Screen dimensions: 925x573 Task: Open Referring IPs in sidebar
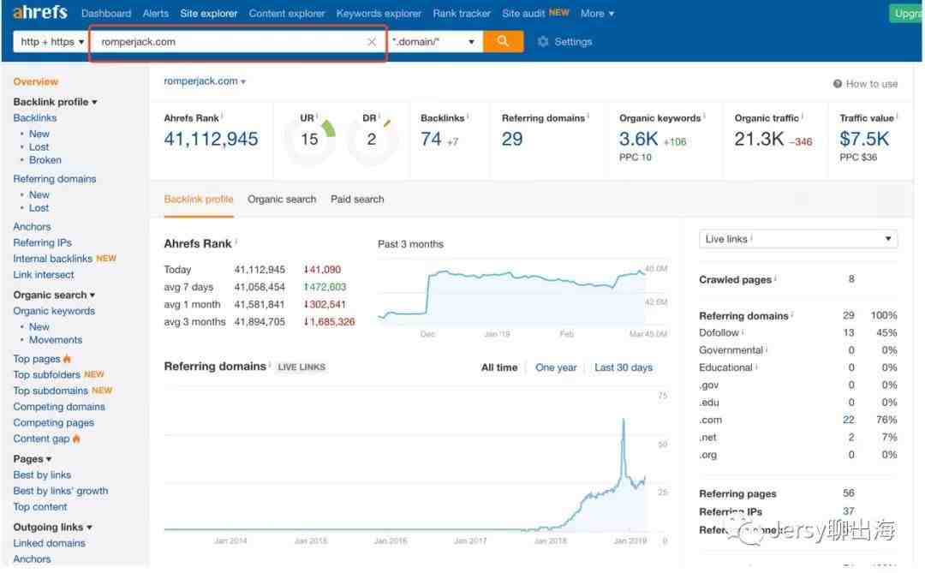(x=43, y=242)
